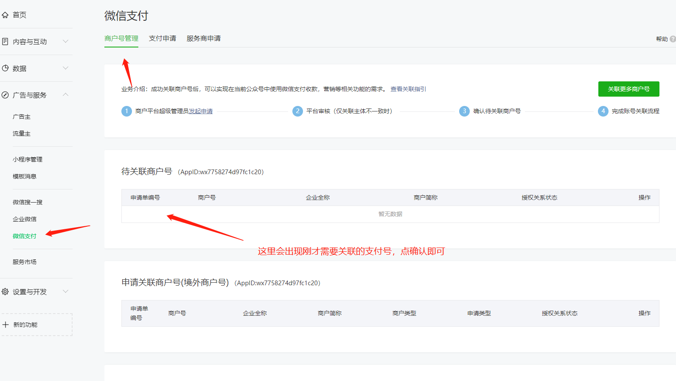Click the 商户类型 column header
The width and height of the screenshot is (676, 381).
tap(404, 313)
